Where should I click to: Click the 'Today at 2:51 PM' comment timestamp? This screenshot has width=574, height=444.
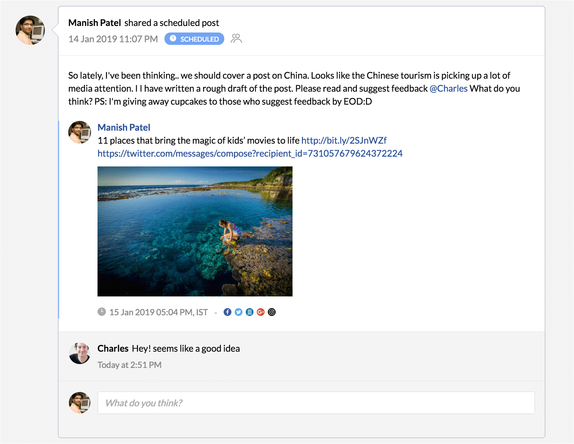pos(129,365)
